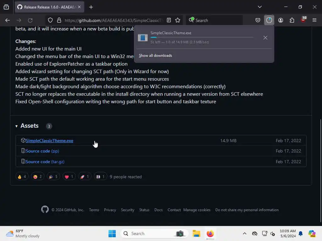
Task: Open Status footer link
Action: pyautogui.click(x=144, y=210)
